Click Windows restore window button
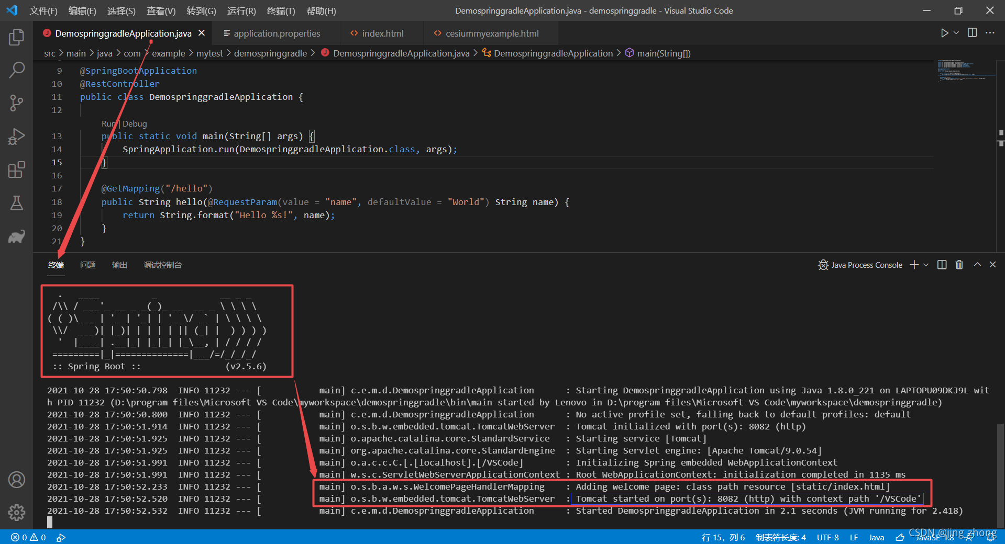 click(x=958, y=10)
